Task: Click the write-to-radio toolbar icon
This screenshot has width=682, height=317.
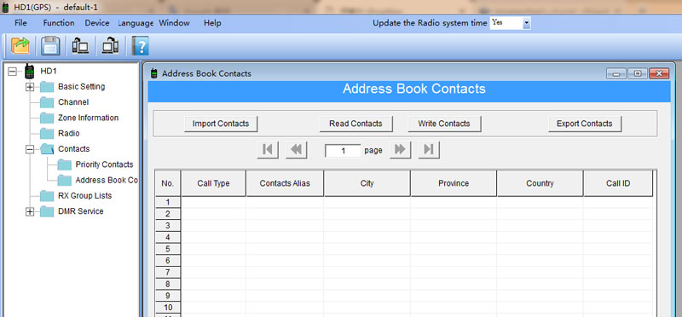Action: coord(110,46)
